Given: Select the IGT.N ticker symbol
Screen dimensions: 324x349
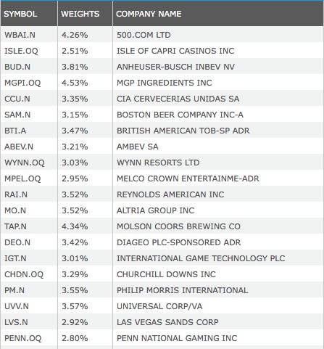Looking at the screenshot, I should point(15,258).
